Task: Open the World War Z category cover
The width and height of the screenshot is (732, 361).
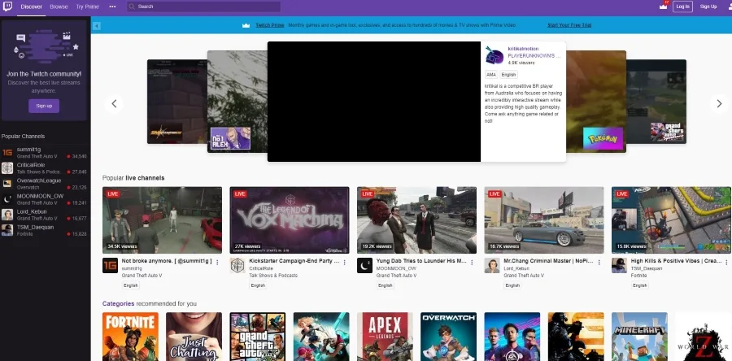Action: (x=703, y=337)
